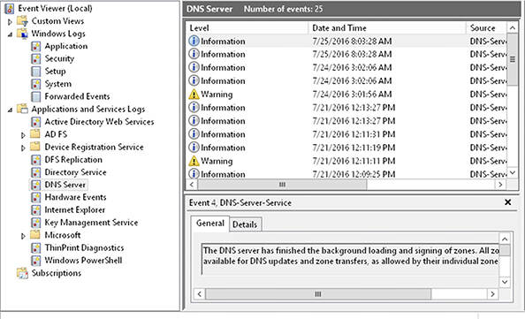Select the General tab
Image resolution: width=525 pixels, height=319 pixels.
click(210, 224)
